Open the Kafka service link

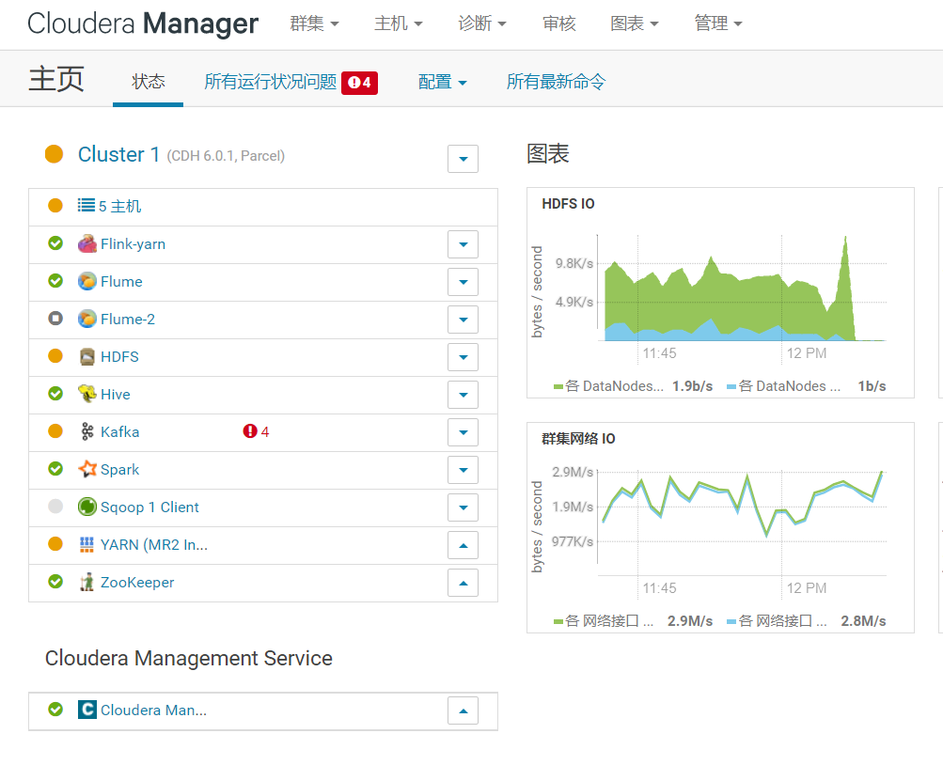pyautogui.click(x=119, y=432)
